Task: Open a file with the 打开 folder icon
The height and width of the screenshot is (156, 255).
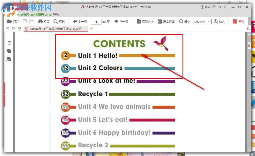Action: [x=13, y=21]
